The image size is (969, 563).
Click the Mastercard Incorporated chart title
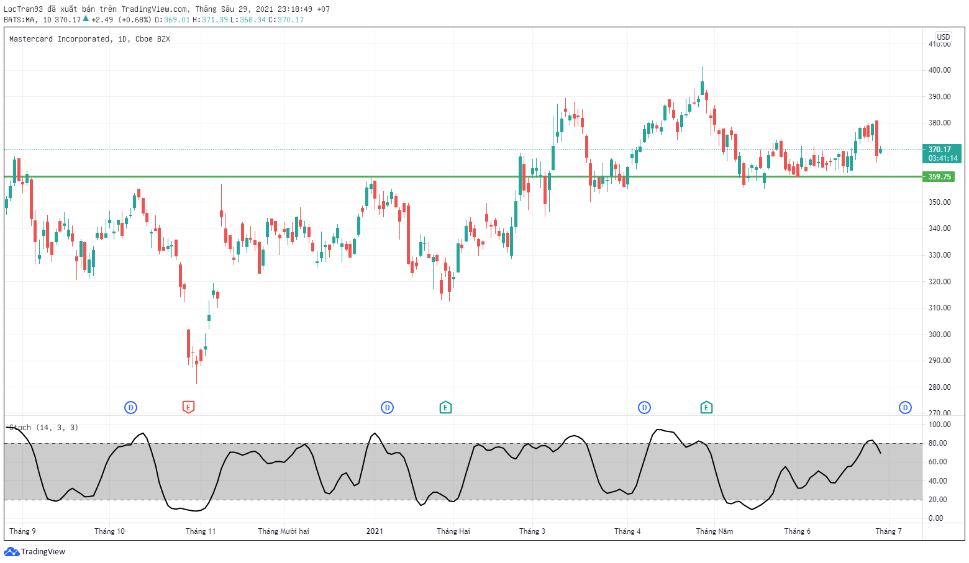click(89, 39)
